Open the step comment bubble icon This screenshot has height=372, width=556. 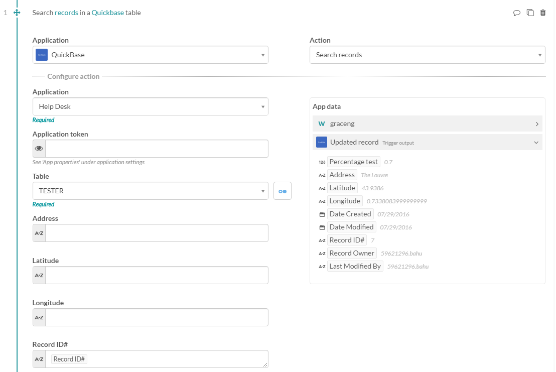pos(517,13)
